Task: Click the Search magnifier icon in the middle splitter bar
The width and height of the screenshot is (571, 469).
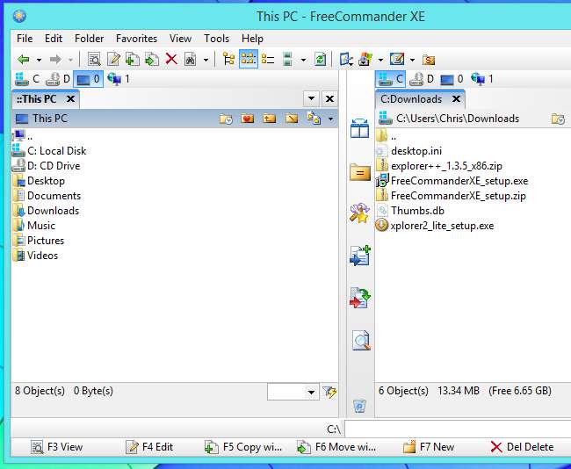Action: point(360,341)
